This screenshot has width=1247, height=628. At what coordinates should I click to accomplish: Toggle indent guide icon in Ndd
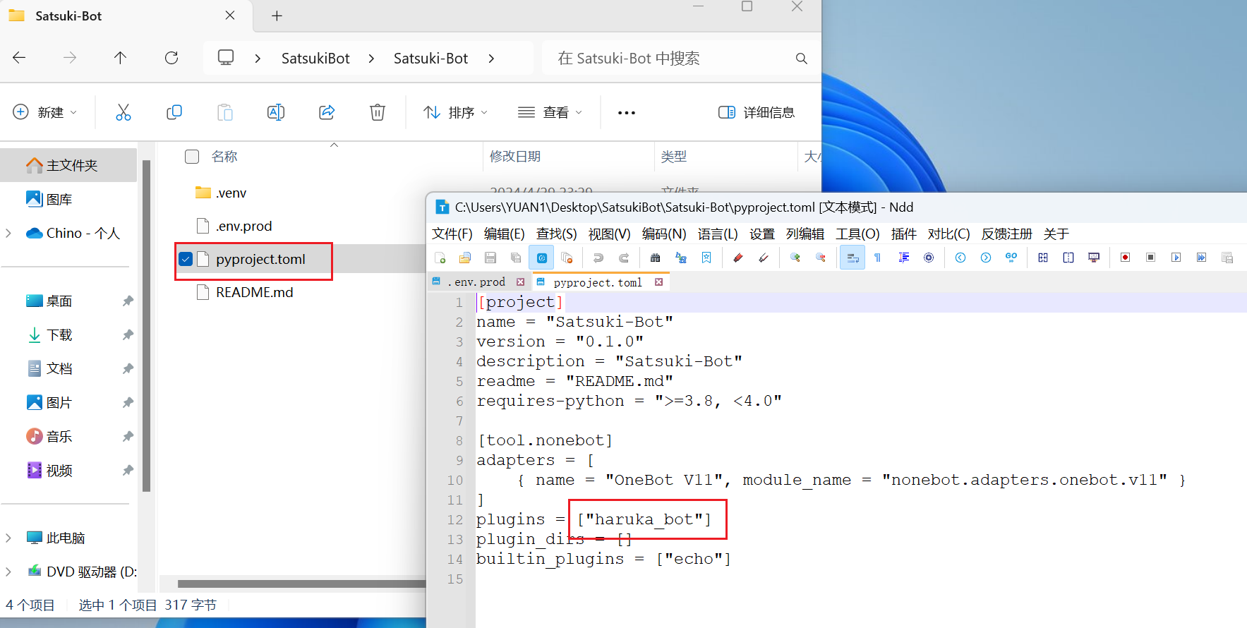[903, 258]
